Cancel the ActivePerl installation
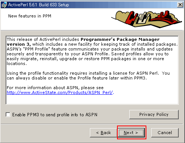This screenshot has height=143, width=185. coord(165,133)
